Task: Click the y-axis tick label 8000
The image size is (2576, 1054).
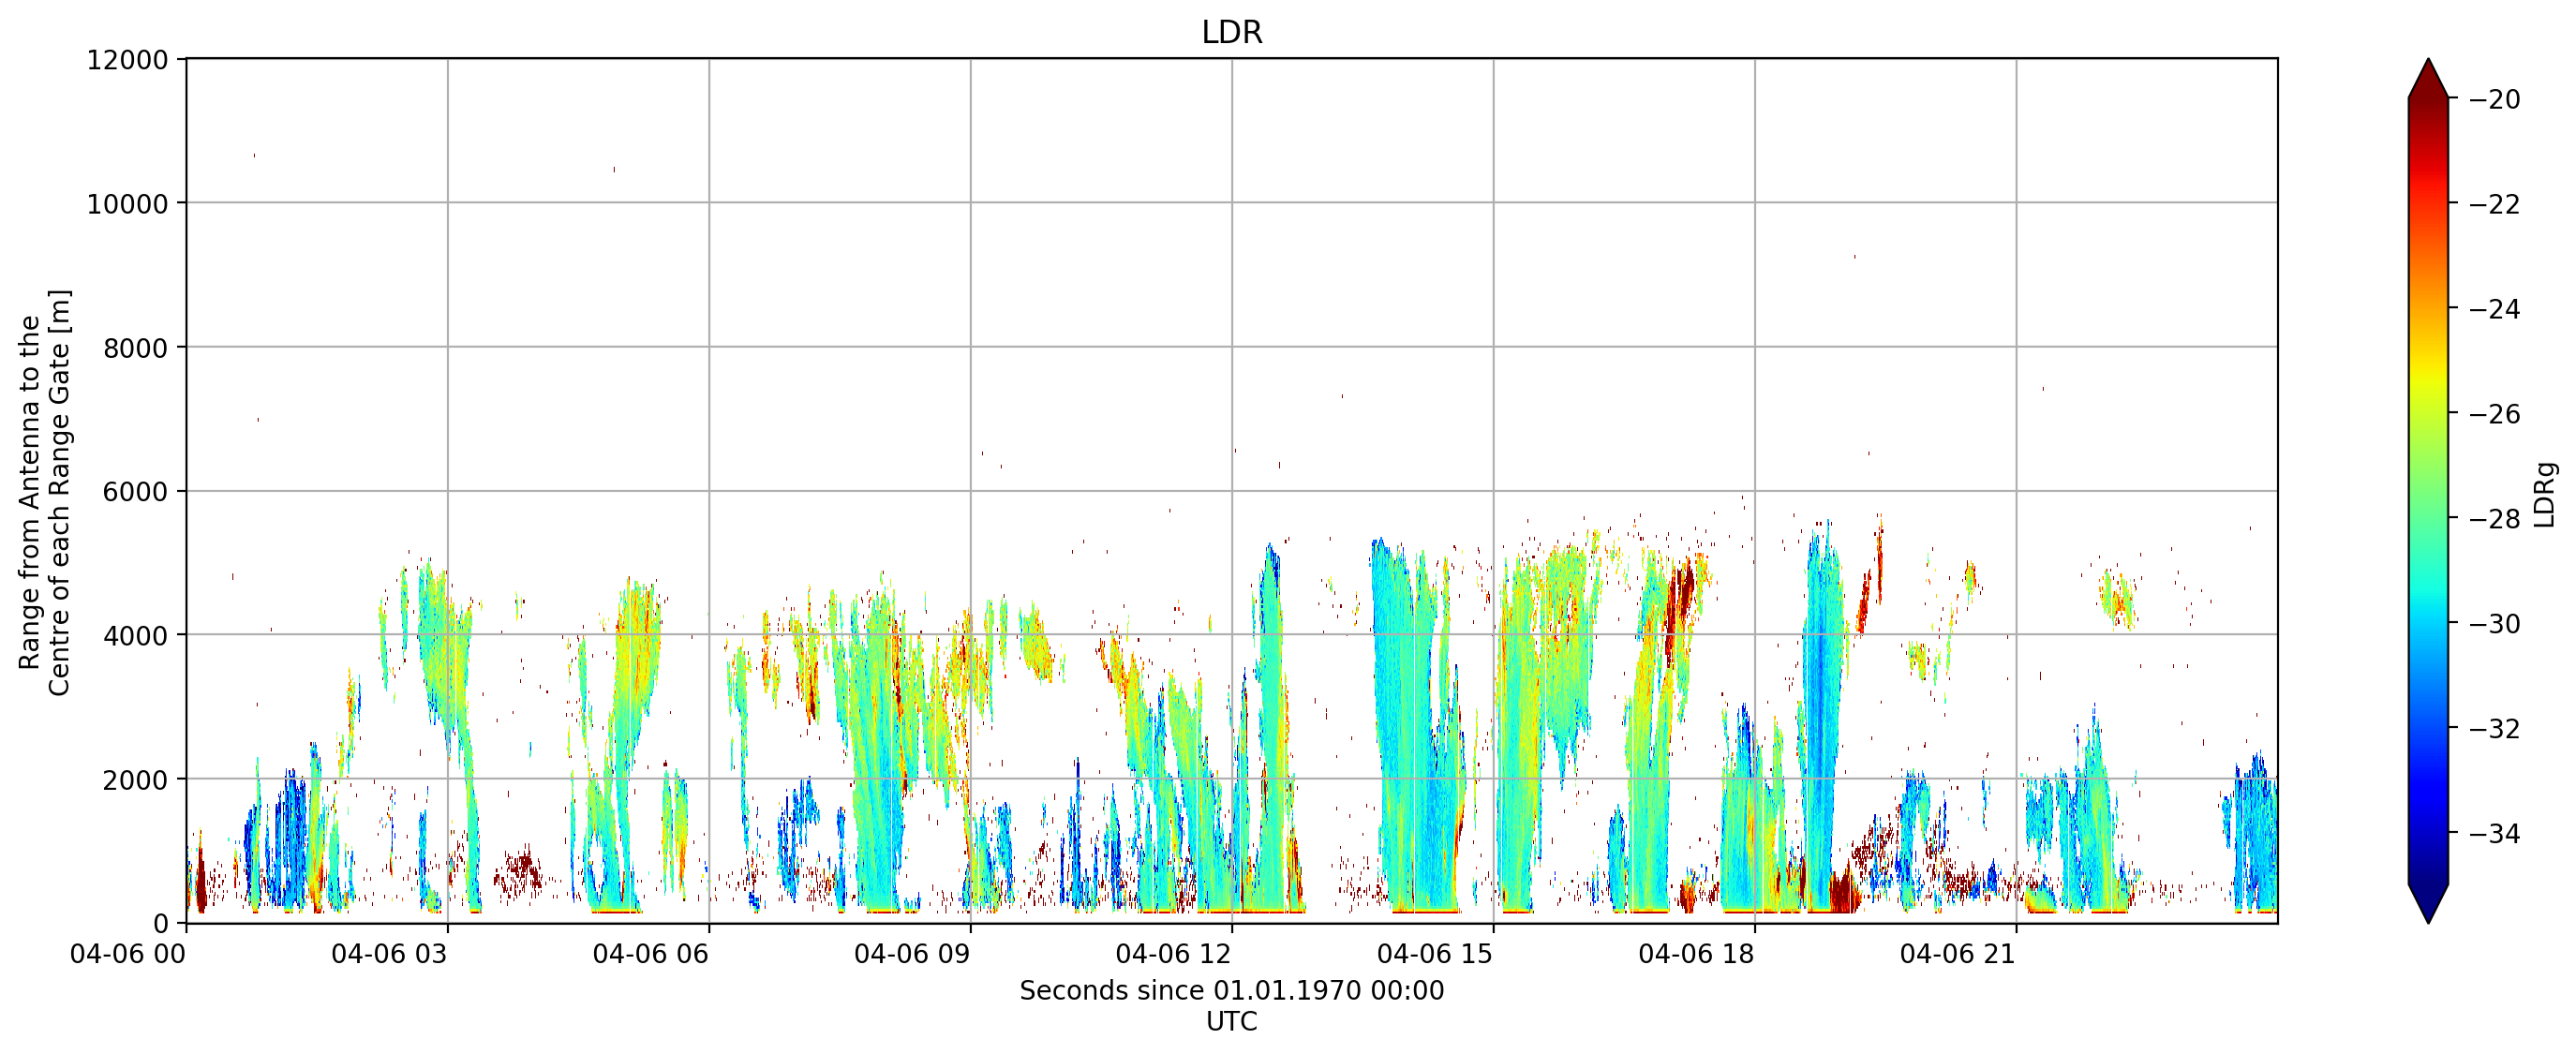Action: [136, 349]
